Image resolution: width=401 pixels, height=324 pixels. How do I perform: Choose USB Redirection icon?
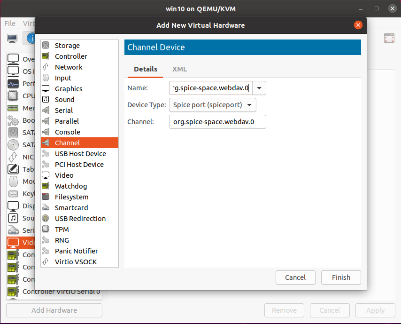(x=46, y=219)
